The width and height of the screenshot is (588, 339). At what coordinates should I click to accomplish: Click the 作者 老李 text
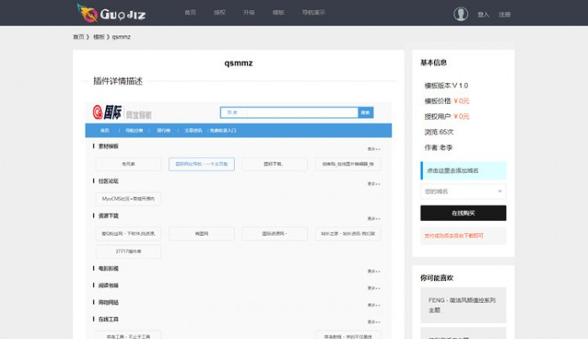pyautogui.click(x=438, y=148)
